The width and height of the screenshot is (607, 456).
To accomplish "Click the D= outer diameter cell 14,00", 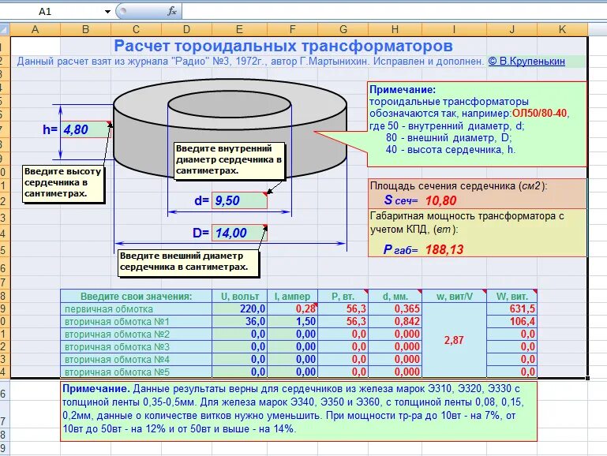I will tap(239, 233).
